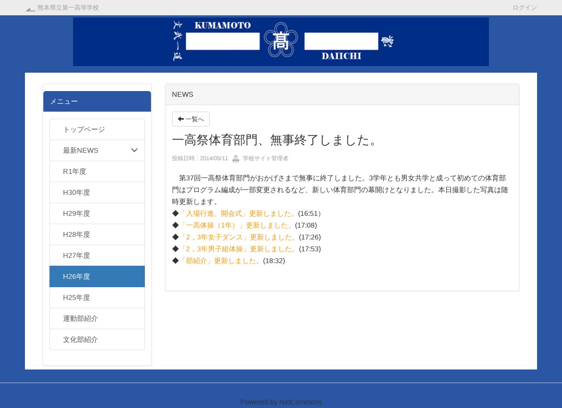
Task: Click the KUMAMOTO DAIICHI header banner
Action: point(281,42)
